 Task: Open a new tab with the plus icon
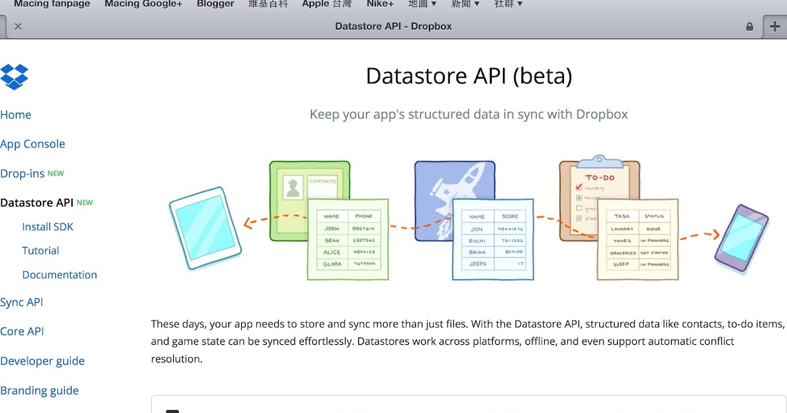pos(776,27)
